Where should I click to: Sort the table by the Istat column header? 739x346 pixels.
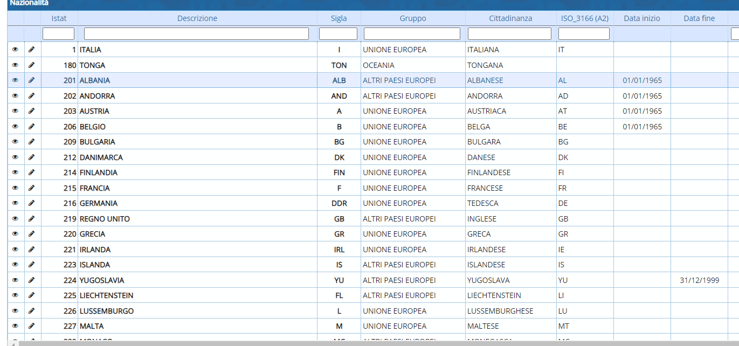pos(59,18)
